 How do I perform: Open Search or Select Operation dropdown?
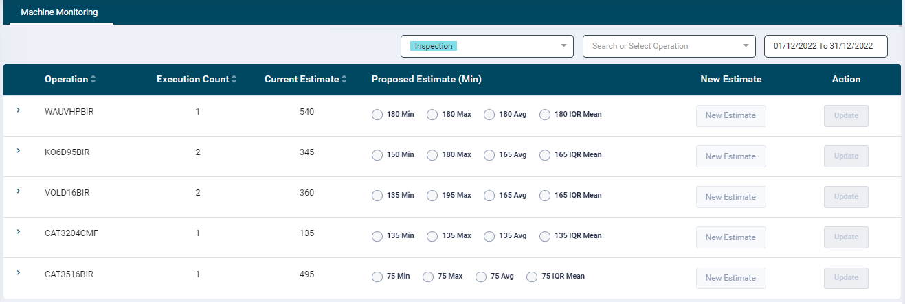point(669,46)
